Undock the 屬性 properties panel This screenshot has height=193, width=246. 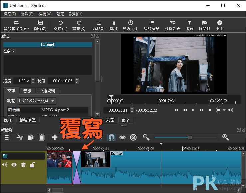[x=93, y=36]
